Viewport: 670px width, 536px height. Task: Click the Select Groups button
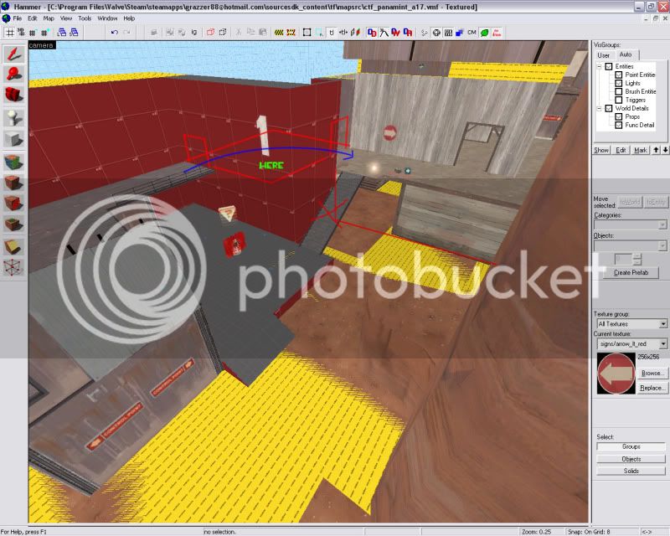[x=631, y=446]
